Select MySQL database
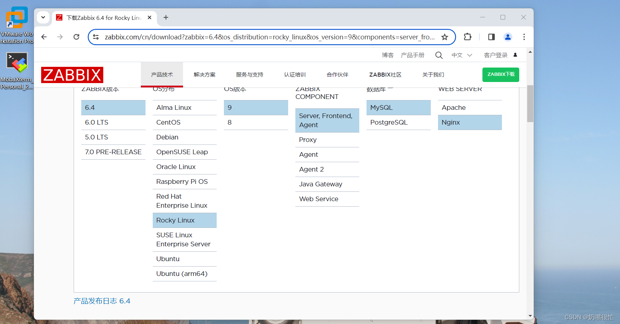 (x=399, y=108)
